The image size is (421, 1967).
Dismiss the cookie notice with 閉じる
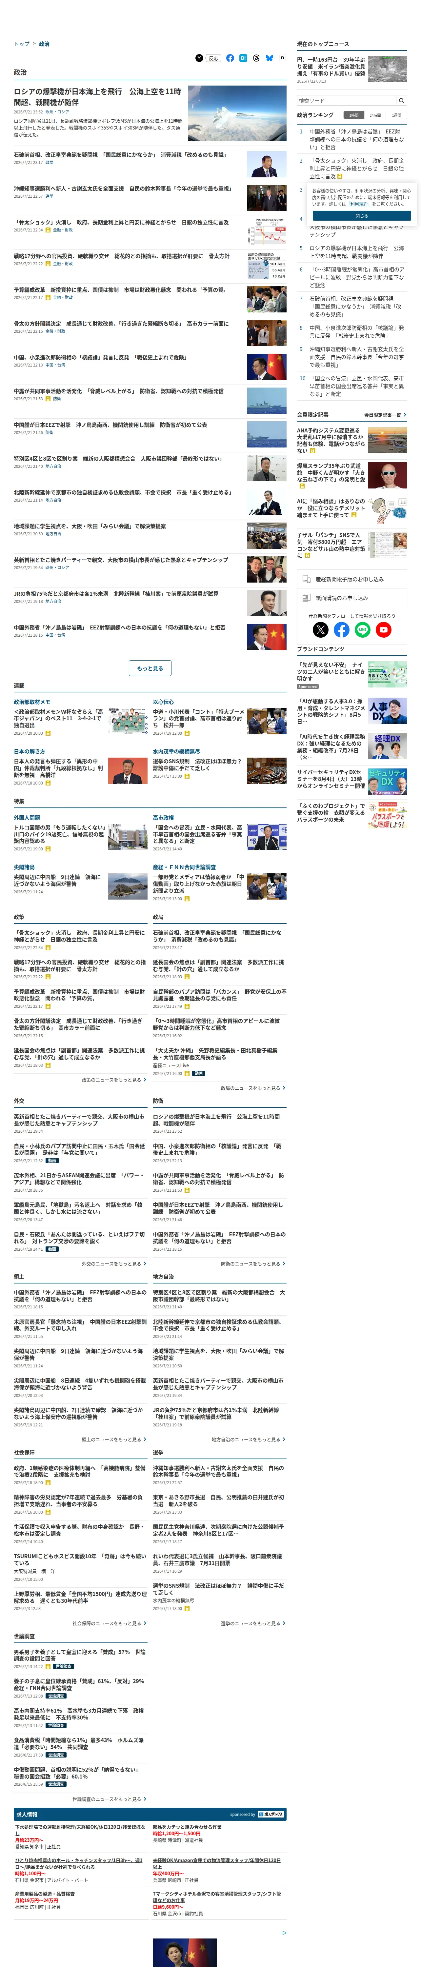[361, 215]
